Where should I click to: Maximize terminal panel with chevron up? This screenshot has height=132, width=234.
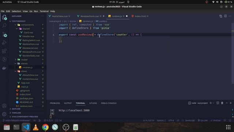(x=227, y=103)
